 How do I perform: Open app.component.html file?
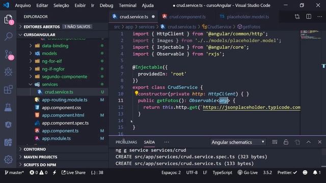click(63, 115)
